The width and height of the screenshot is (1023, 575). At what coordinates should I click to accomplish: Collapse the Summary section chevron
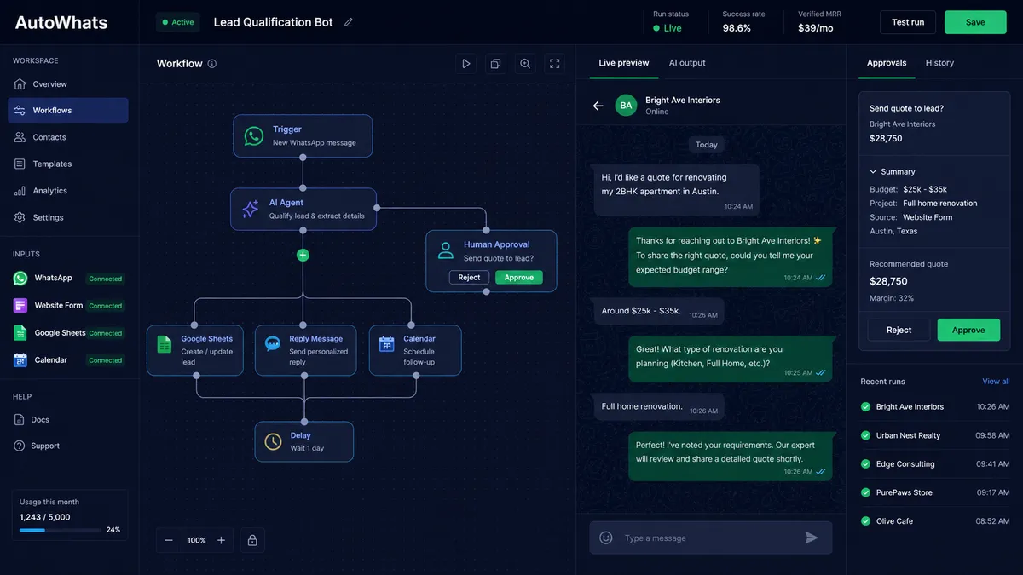click(x=873, y=171)
